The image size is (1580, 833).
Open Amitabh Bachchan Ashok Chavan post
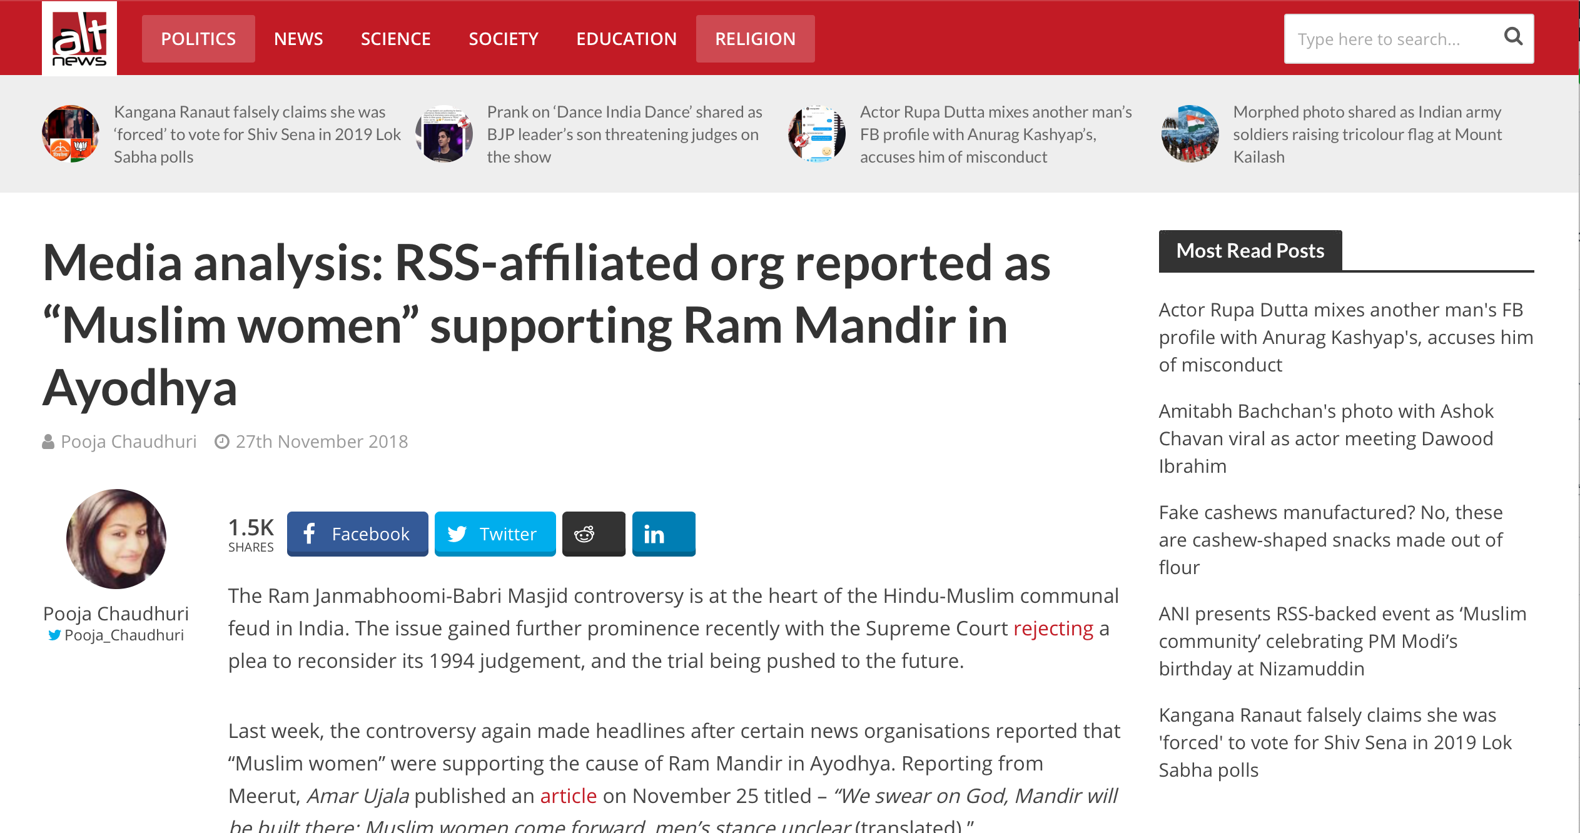[x=1325, y=438]
